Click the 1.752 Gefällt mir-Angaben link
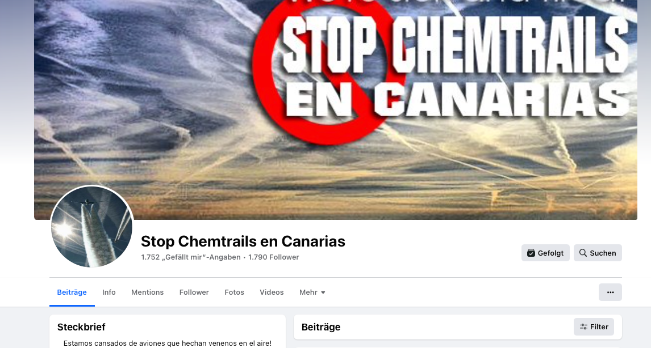Image resolution: width=651 pixels, height=348 pixels. (190, 257)
